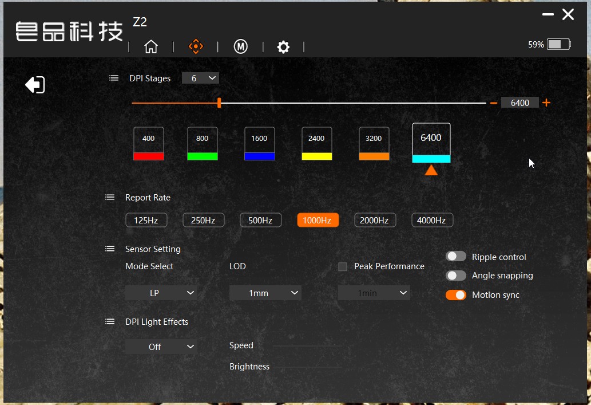Click the orange color bar of 3200 DPI
Screen dimensions: 591x405
[x=374, y=156]
